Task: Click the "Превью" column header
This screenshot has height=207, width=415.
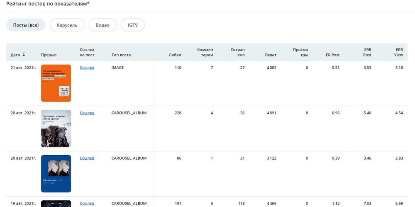Action: [49, 55]
